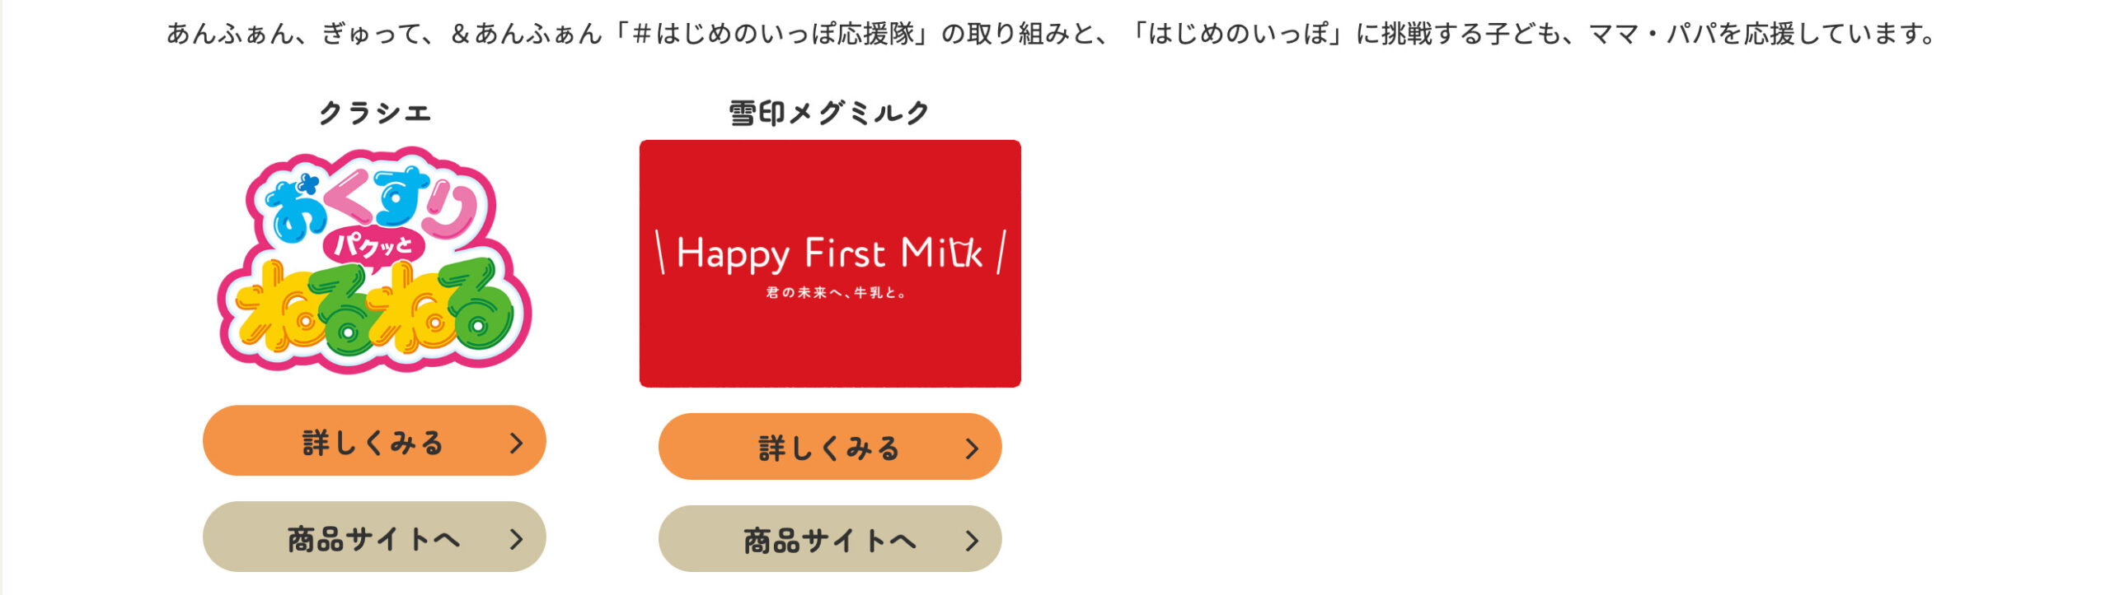
Task: Click the クラシエ sponsor heading
Action: [375, 113]
